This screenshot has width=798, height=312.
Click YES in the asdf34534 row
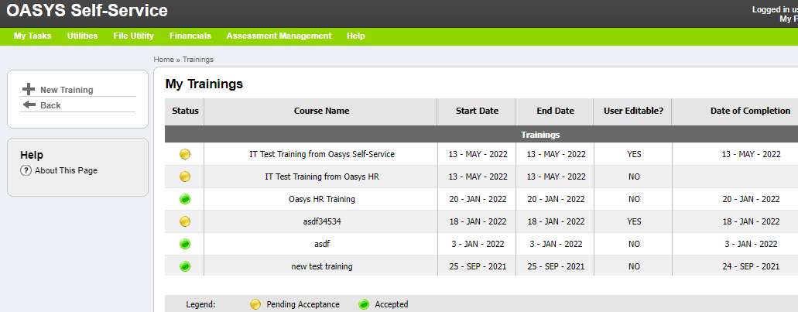point(634,221)
